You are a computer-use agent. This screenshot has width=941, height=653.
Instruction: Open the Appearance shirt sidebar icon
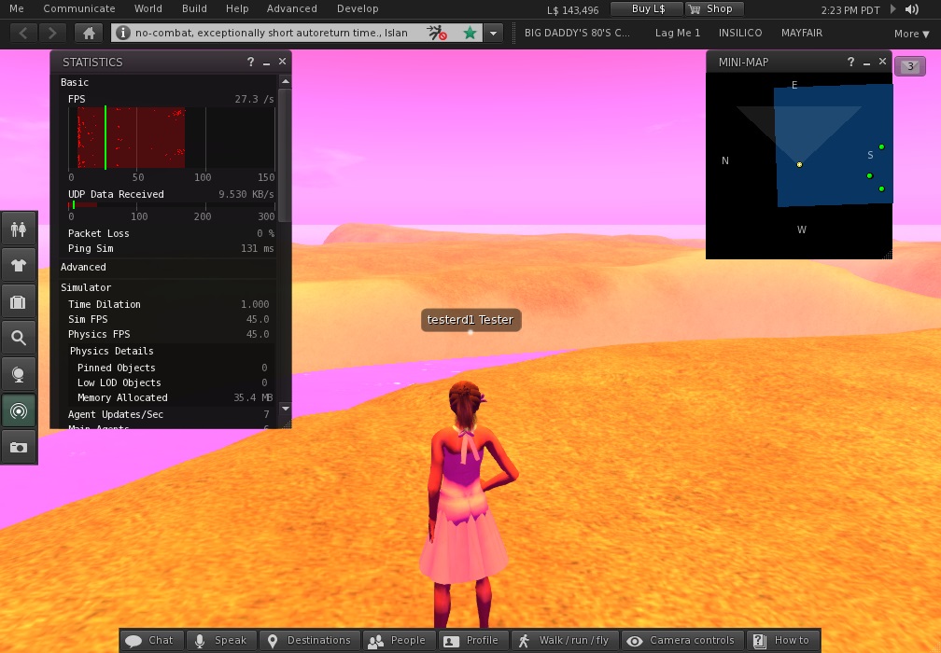(19, 265)
